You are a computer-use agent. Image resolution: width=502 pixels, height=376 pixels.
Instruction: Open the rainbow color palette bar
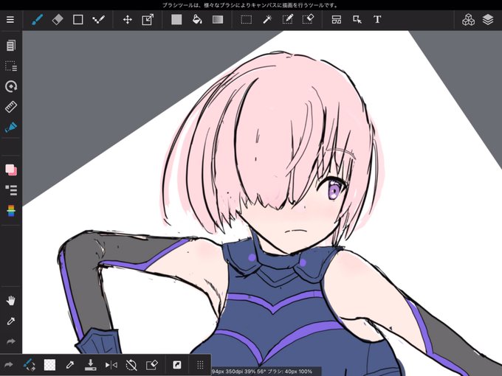pyautogui.click(x=11, y=211)
